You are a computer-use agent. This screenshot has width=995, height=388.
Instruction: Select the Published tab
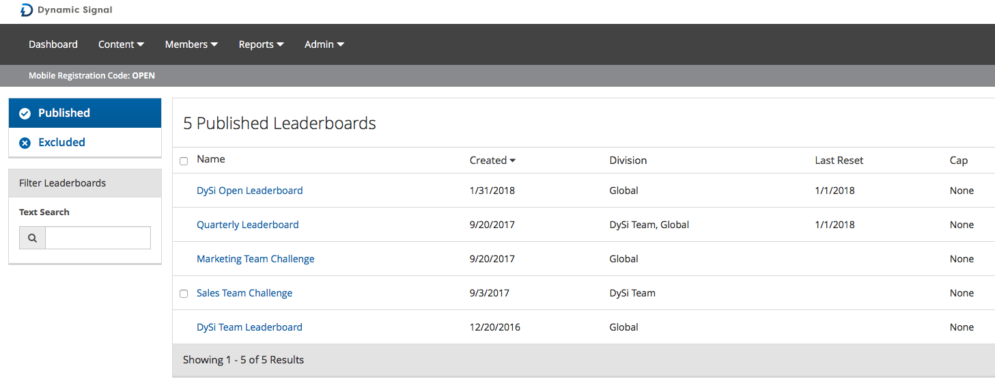click(85, 113)
